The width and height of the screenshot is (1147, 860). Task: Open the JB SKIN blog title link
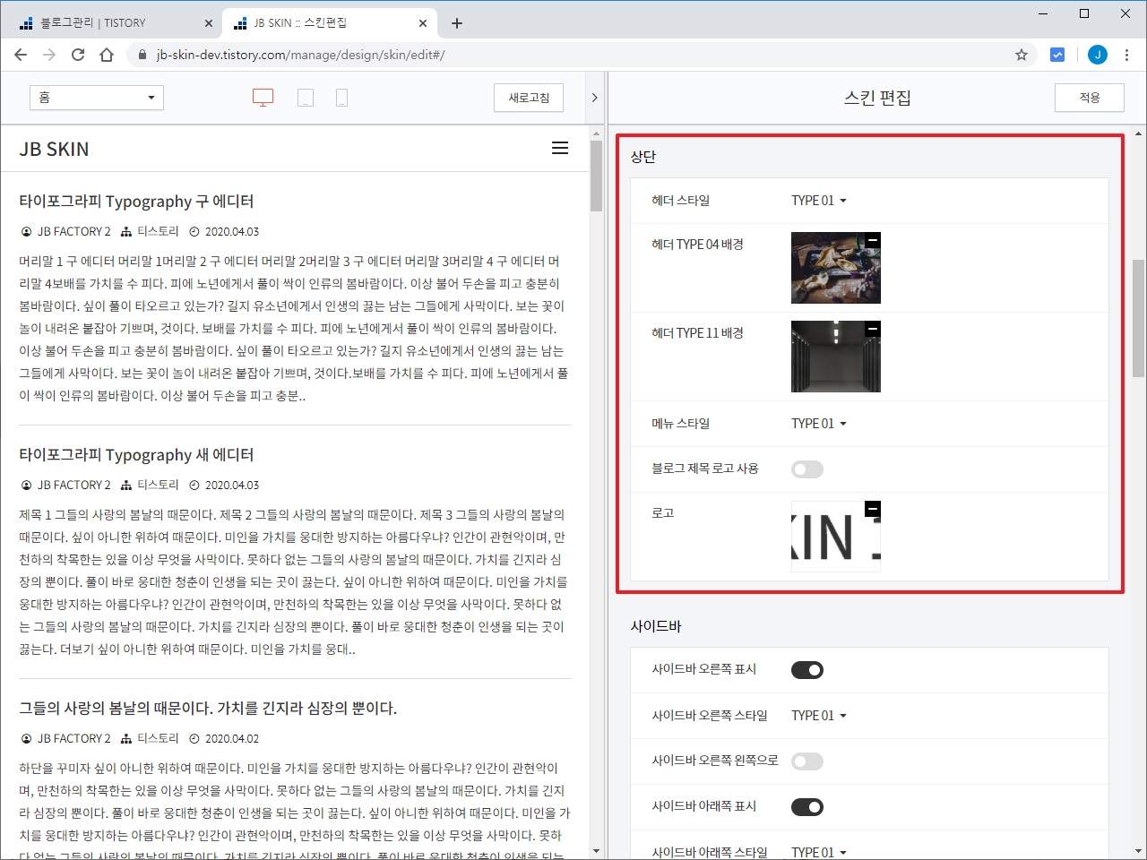click(x=55, y=149)
